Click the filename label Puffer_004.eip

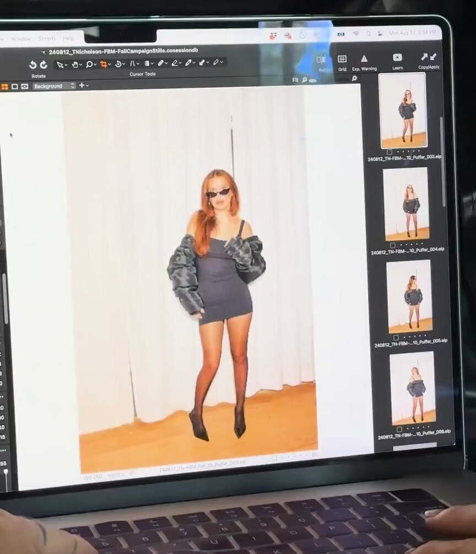407,251
